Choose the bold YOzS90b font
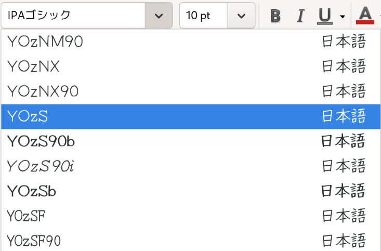 [42, 141]
